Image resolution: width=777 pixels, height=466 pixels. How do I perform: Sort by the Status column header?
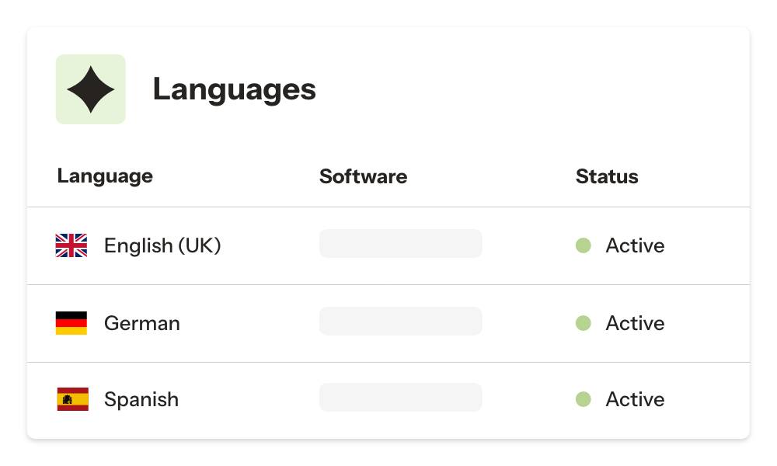click(x=607, y=176)
